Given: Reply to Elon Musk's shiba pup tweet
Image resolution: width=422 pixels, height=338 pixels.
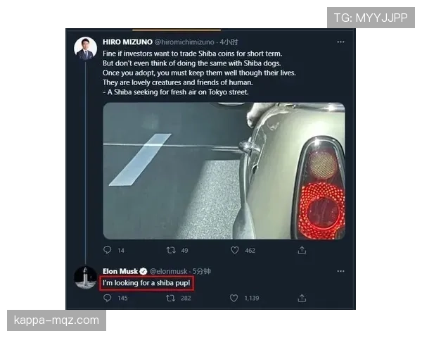Looking at the screenshot, I should click(107, 298).
